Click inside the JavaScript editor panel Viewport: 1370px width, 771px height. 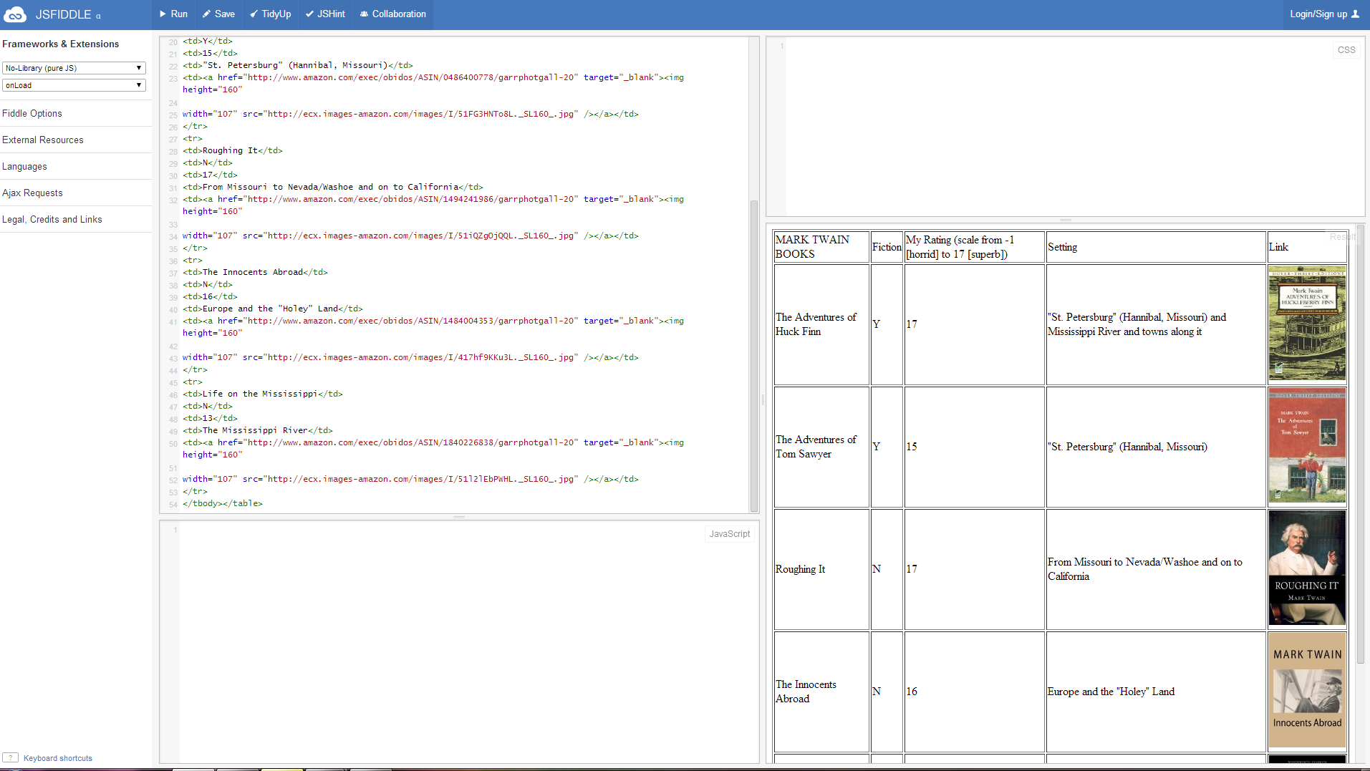458,642
